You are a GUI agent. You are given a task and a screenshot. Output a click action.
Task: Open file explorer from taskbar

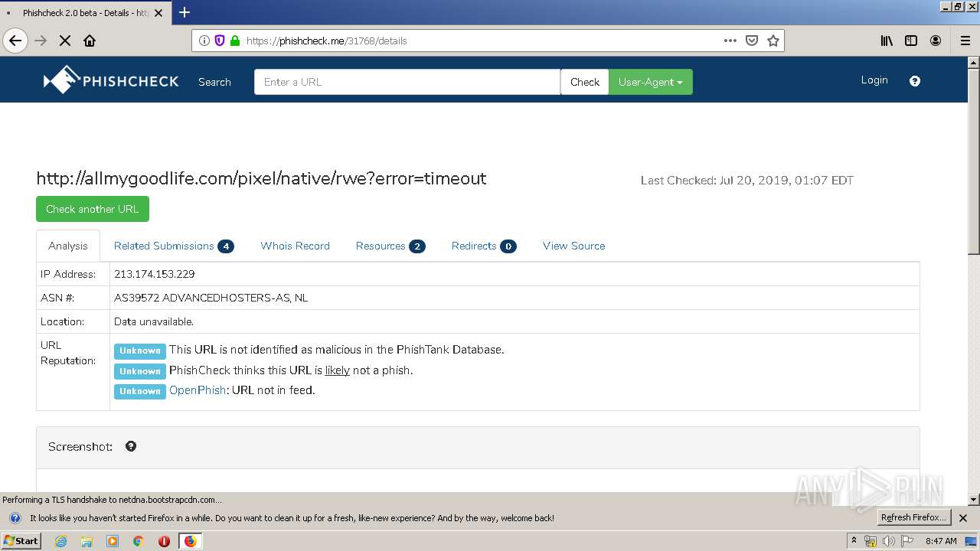point(87,541)
